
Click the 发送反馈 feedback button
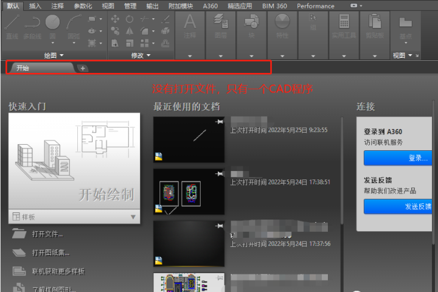(398, 206)
